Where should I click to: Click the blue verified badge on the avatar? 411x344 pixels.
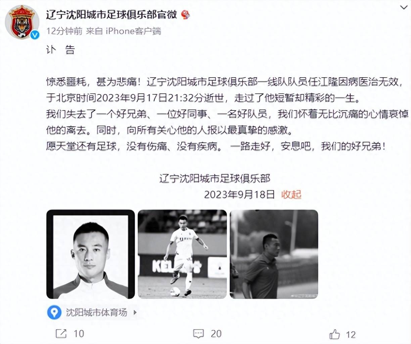(x=35, y=35)
